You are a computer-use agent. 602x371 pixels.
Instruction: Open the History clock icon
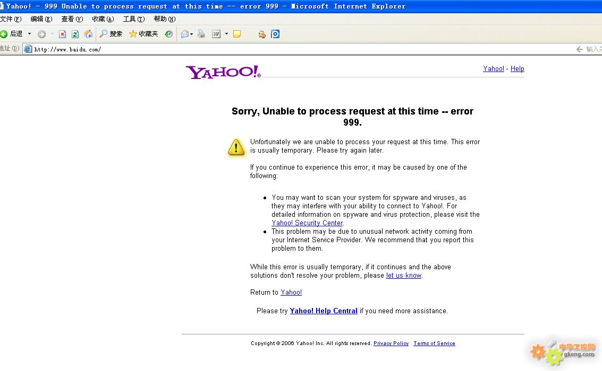tap(168, 34)
